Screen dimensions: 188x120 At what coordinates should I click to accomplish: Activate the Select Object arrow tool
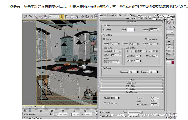coord(62,17)
